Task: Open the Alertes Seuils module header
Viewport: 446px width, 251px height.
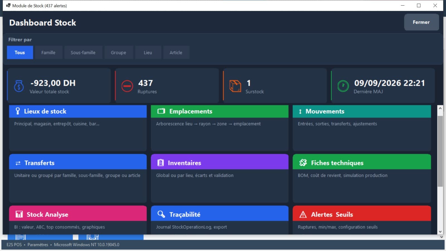Action: point(362,213)
